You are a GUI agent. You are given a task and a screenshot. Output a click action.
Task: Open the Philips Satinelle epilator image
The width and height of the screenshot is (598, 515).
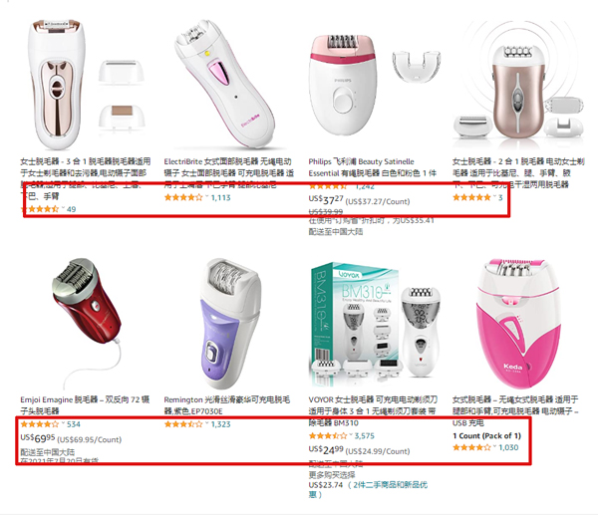374,85
